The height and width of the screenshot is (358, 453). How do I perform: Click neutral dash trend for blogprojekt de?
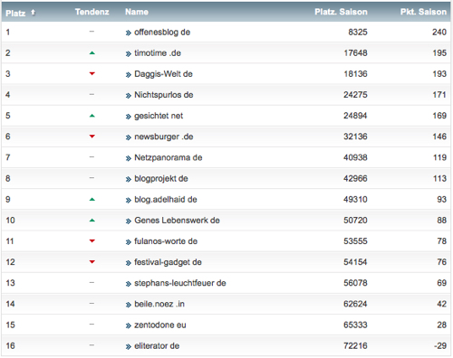(x=92, y=178)
